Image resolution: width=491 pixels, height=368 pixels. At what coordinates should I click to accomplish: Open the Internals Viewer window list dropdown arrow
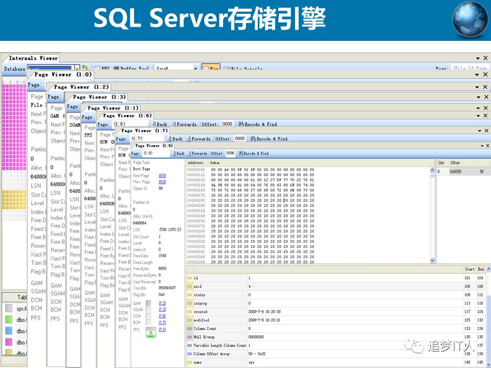[478, 59]
